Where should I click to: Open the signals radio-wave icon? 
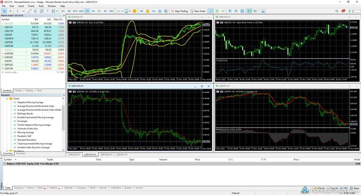154,11
